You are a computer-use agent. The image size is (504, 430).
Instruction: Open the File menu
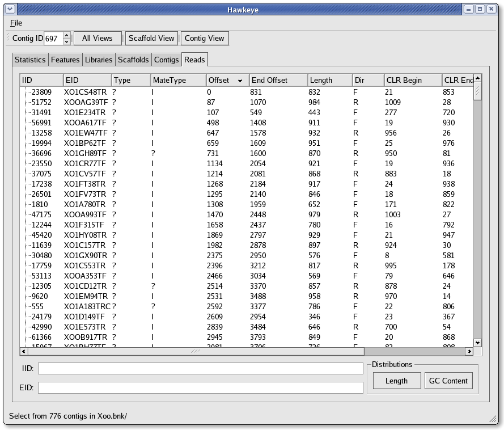(x=16, y=23)
